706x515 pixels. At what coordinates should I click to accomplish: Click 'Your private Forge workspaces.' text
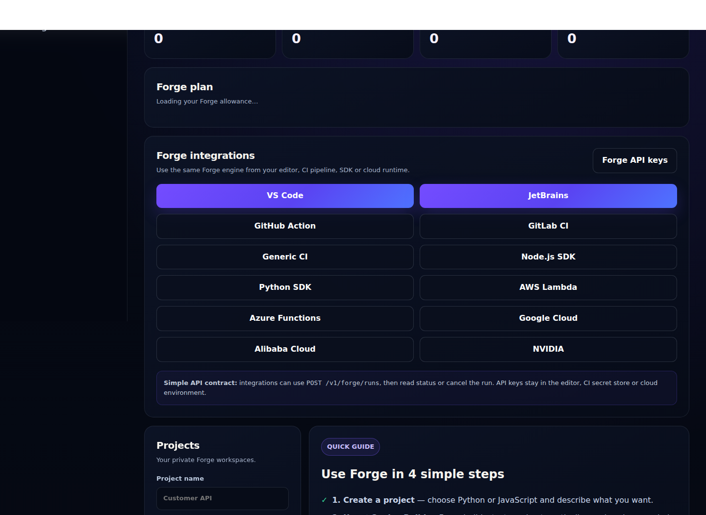pos(206,460)
